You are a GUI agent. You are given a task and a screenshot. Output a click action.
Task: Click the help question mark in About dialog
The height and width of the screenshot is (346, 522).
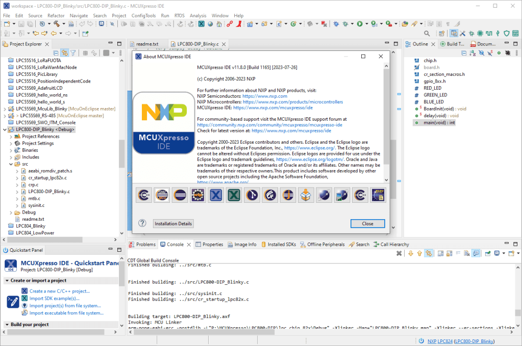[x=142, y=223]
